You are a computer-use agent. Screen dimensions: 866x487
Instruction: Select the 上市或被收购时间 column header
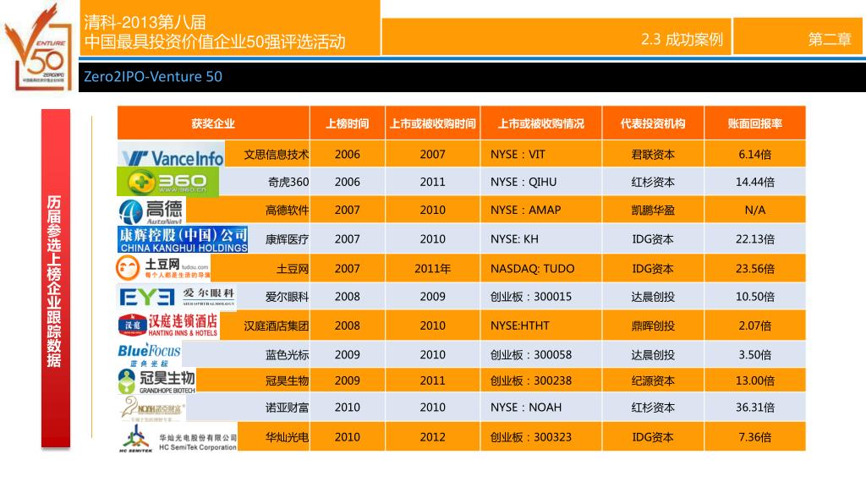[432, 123]
